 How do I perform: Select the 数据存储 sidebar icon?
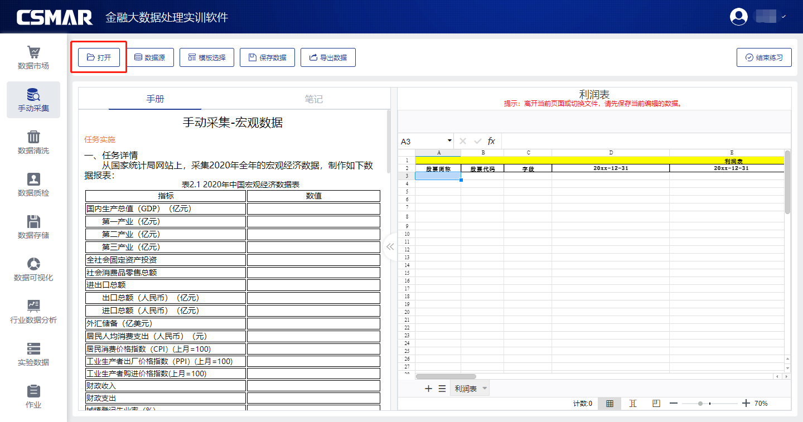pos(33,227)
